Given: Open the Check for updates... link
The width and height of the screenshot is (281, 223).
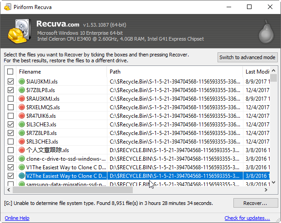Looking at the screenshot, I should tap(247, 218).
